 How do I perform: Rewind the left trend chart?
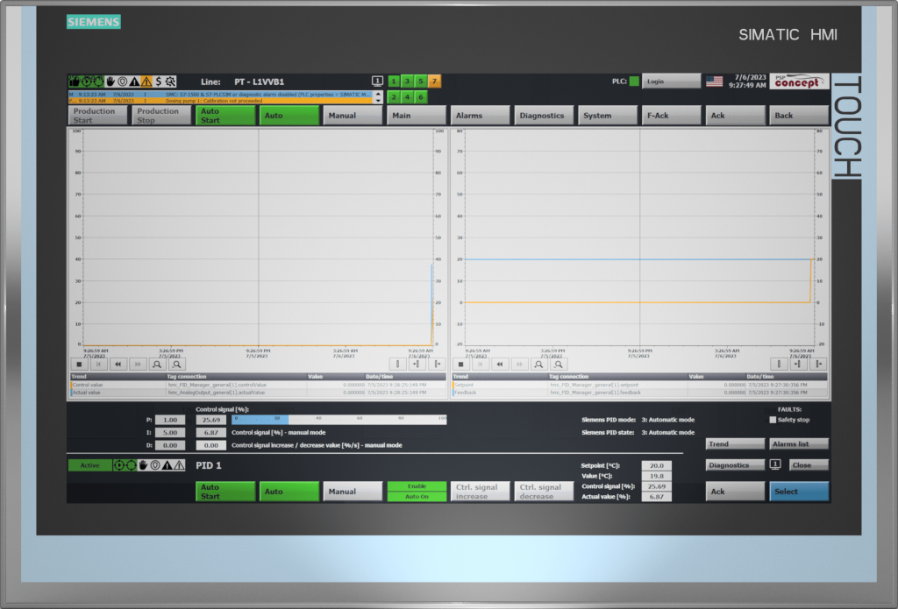(118, 364)
